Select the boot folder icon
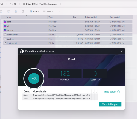 [x=5, y=22]
